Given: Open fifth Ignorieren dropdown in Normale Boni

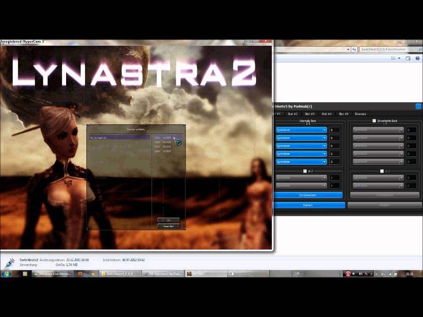Looking at the screenshot, I should pyautogui.click(x=301, y=162).
